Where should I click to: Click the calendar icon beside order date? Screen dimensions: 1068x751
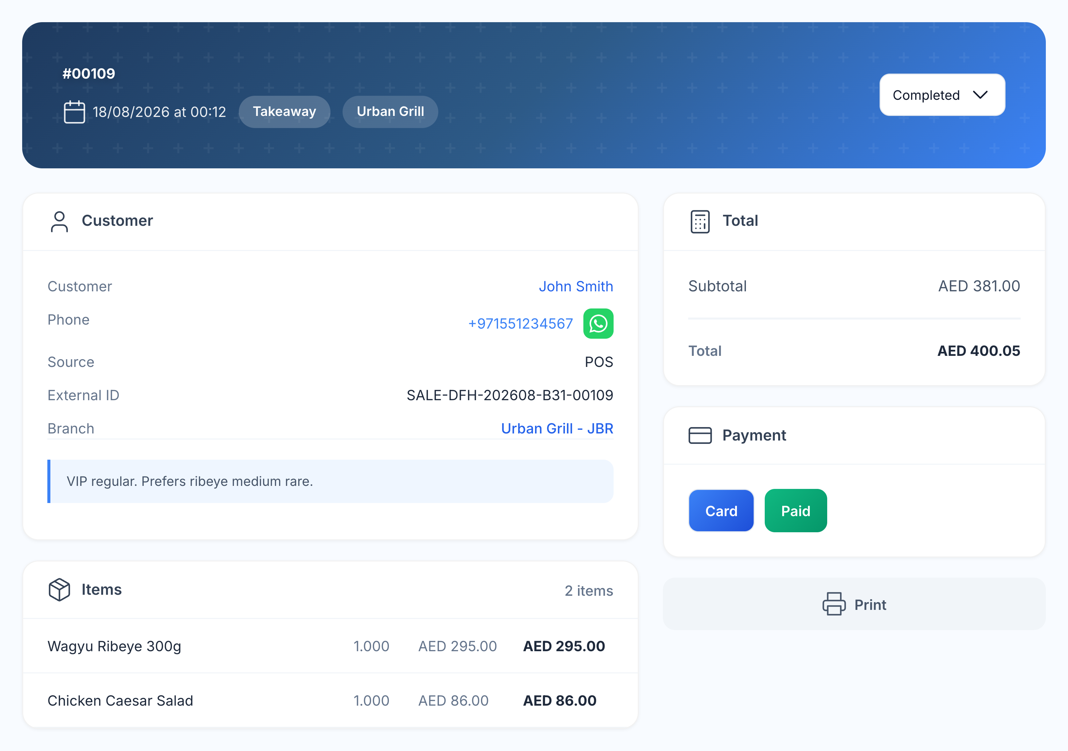[75, 112]
